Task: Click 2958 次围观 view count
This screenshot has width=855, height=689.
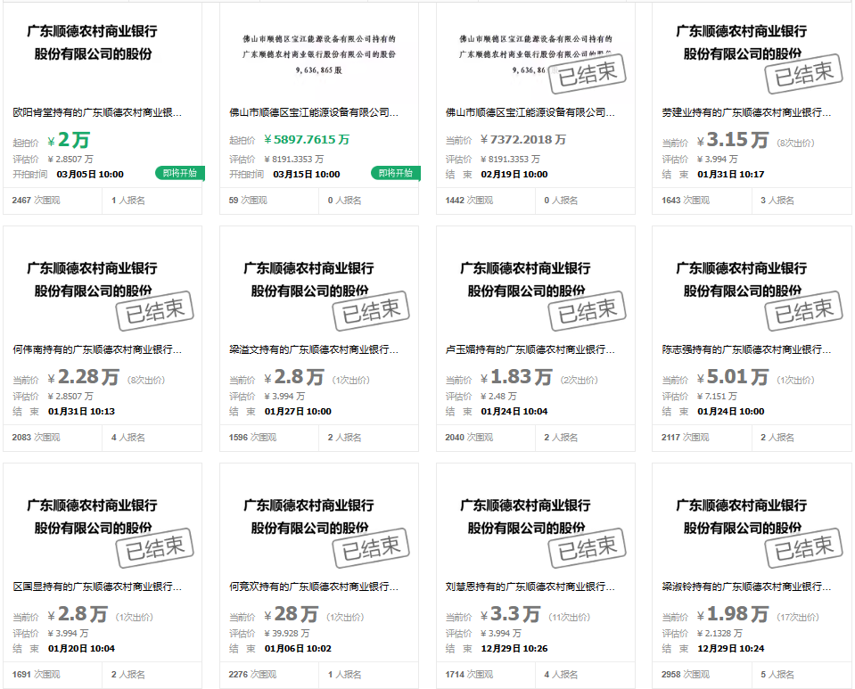Action: coord(686,675)
